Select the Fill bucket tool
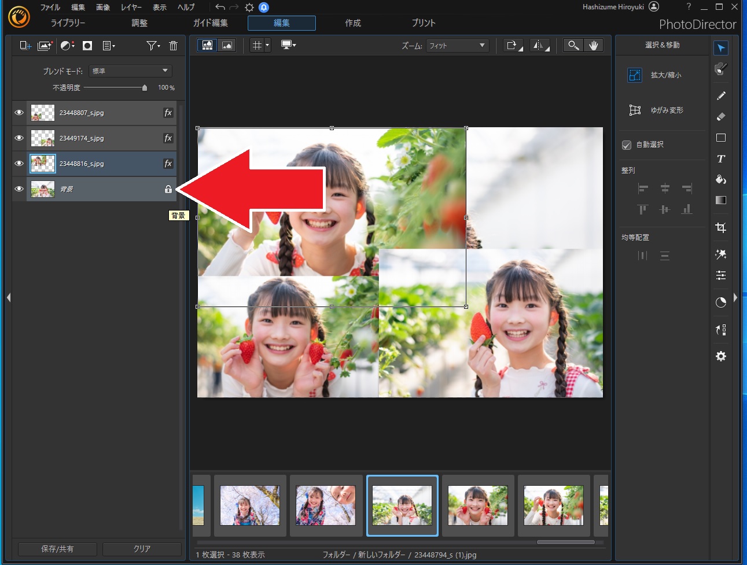This screenshot has width=747, height=565. click(x=720, y=180)
